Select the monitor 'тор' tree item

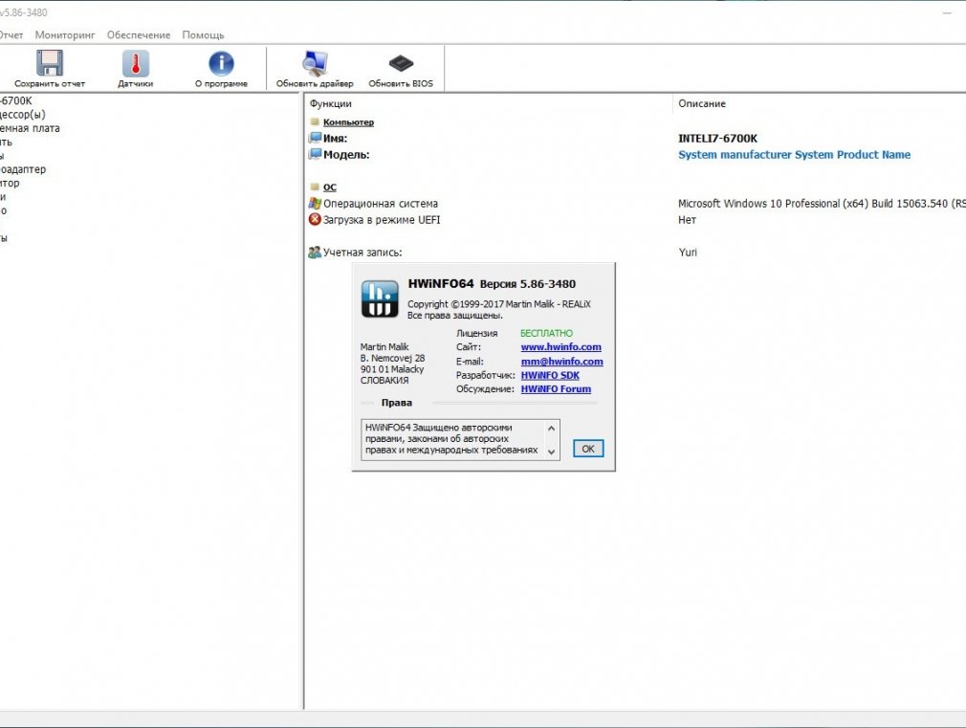point(10,183)
